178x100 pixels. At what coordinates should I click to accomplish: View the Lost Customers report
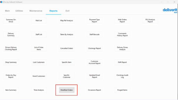(x=39, y=62)
